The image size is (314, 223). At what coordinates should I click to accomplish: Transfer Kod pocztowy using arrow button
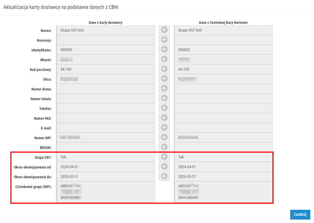[x=164, y=69]
